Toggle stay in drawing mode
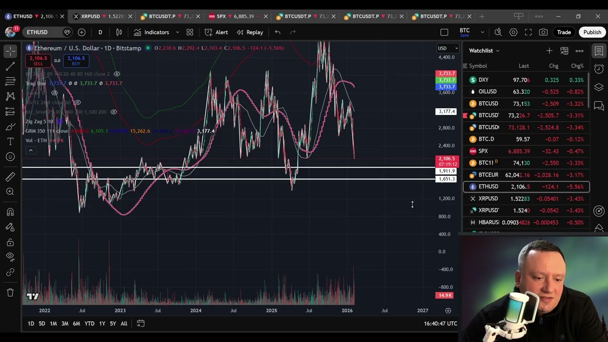608x342 pixels. pos(10,227)
